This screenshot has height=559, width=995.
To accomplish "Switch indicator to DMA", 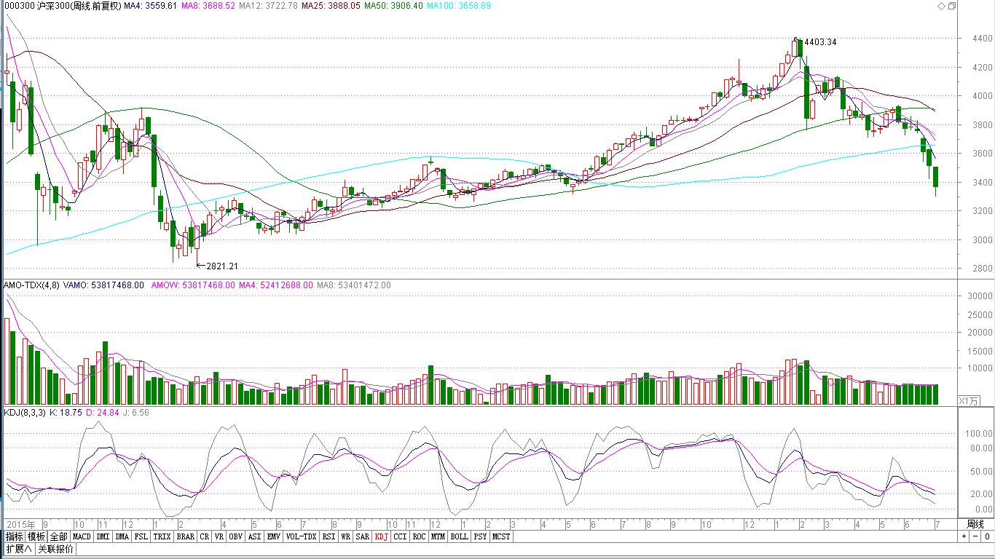I will pyautogui.click(x=122, y=536).
